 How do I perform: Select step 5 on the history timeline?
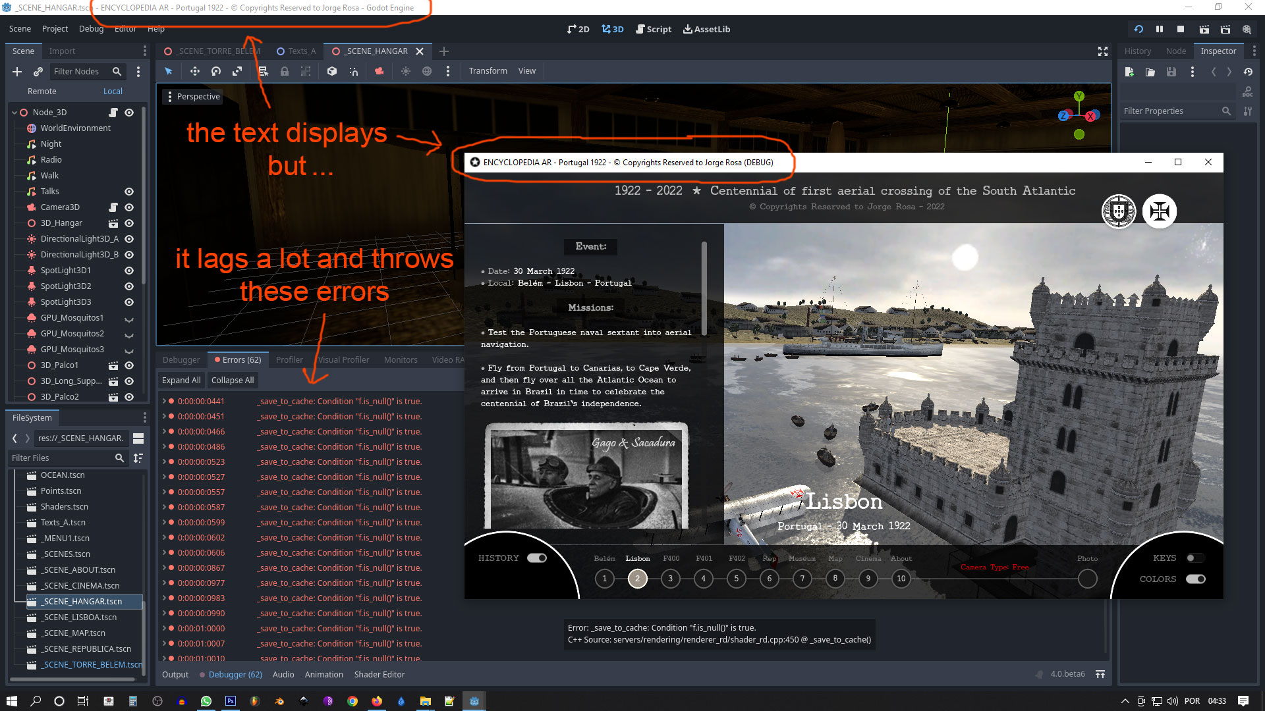pos(736,579)
